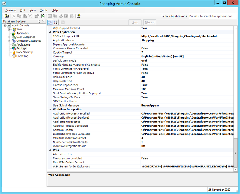Select the Applications tree item
Screen dimensions: 240x194
[23, 45]
